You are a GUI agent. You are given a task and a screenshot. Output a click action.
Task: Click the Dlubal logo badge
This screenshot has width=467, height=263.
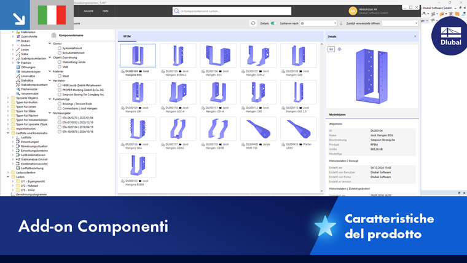[450, 36]
